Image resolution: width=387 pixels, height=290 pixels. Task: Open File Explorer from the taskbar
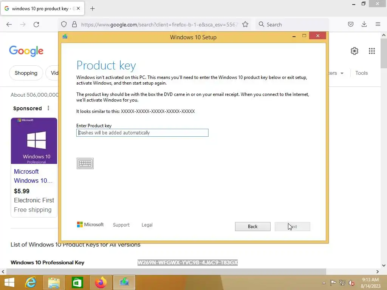click(x=54, y=282)
